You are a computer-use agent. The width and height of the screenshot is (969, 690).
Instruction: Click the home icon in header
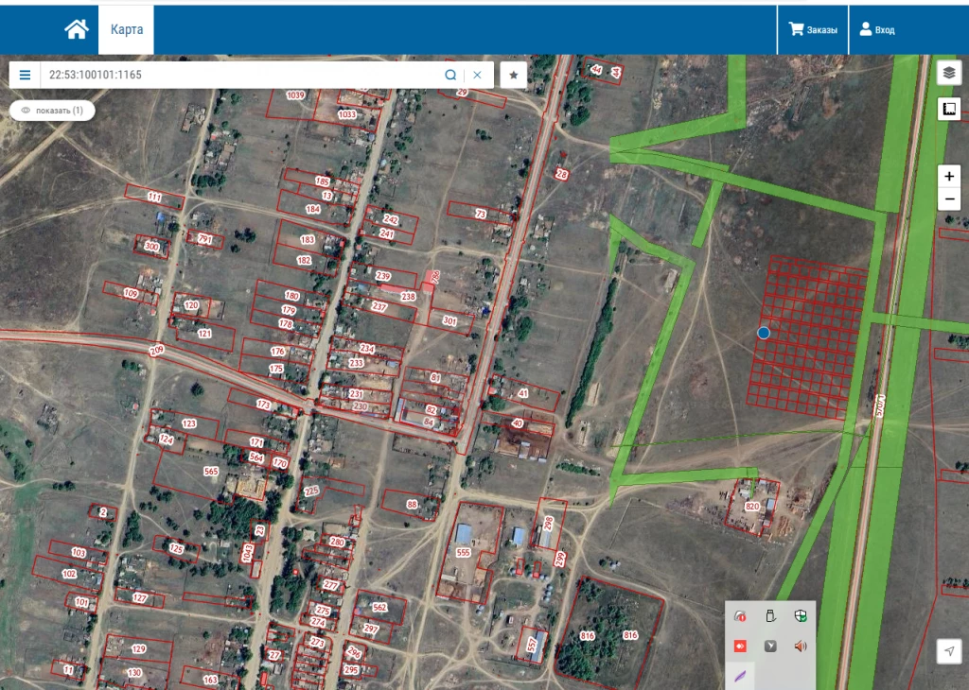(76, 30)
